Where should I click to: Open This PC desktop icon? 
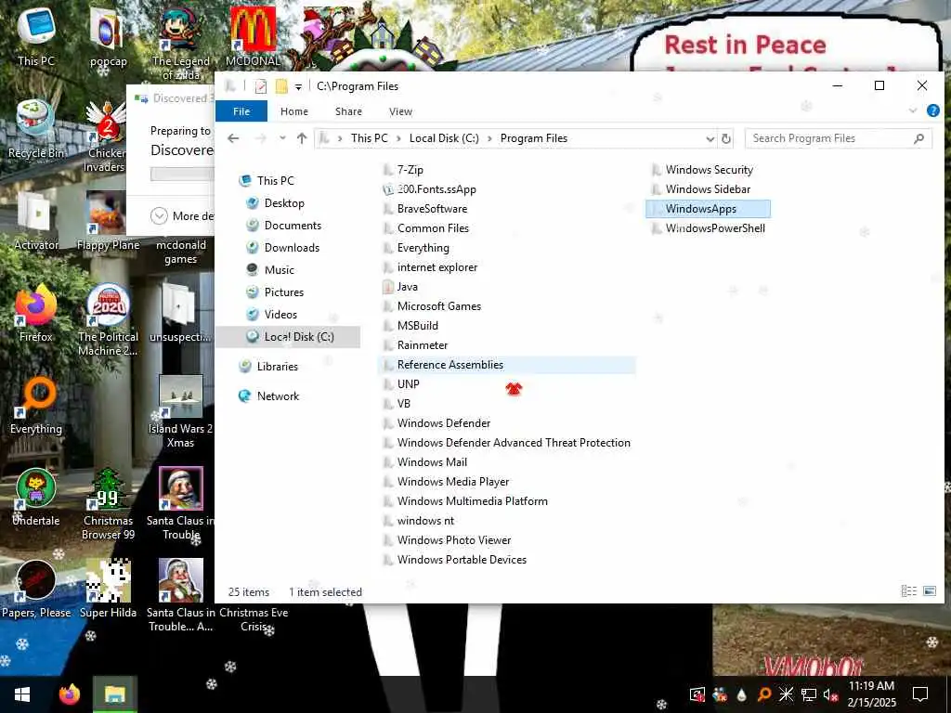coord(36,35)
